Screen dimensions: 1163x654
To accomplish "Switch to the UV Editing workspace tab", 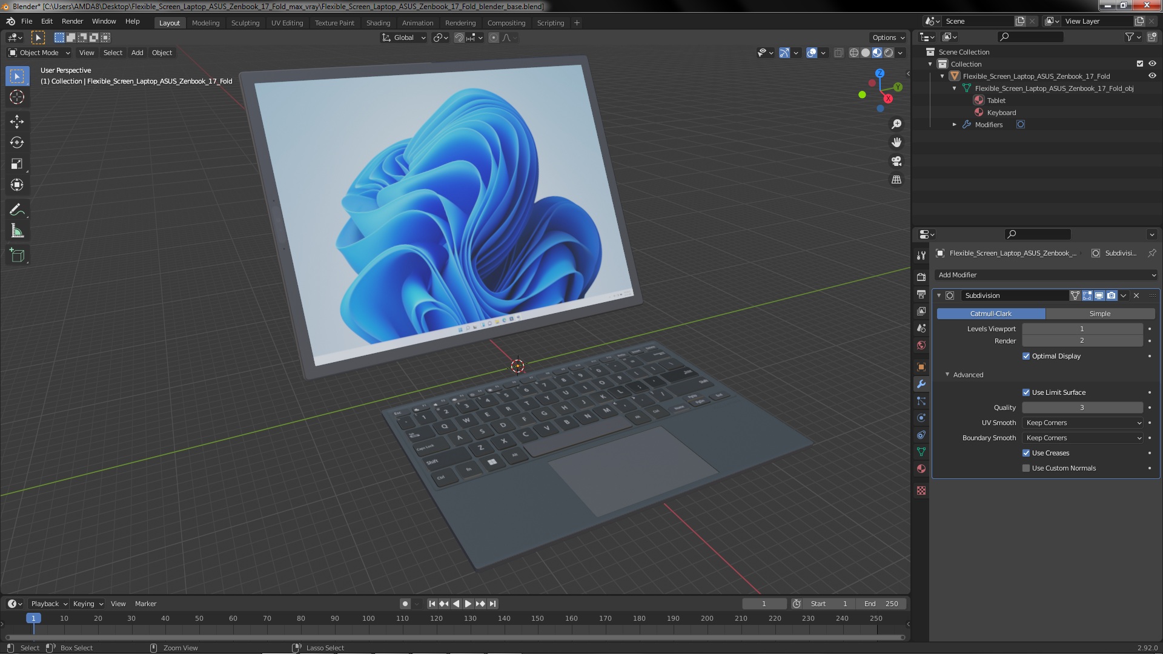I will pos(287,23).
